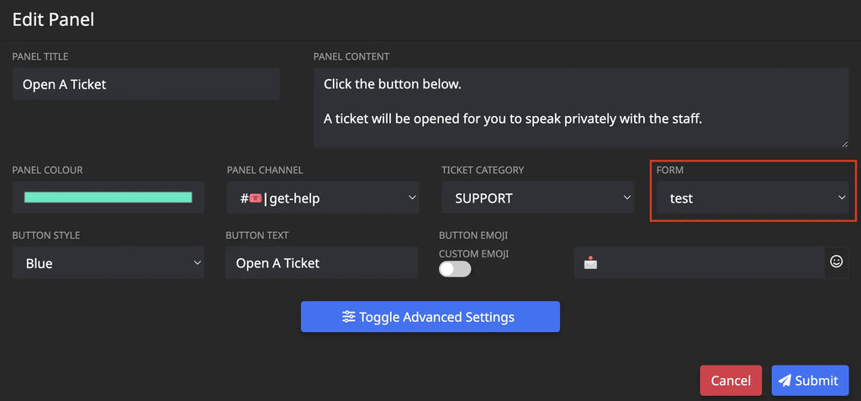Click the paper plane icon on Submit

point(784,381)
